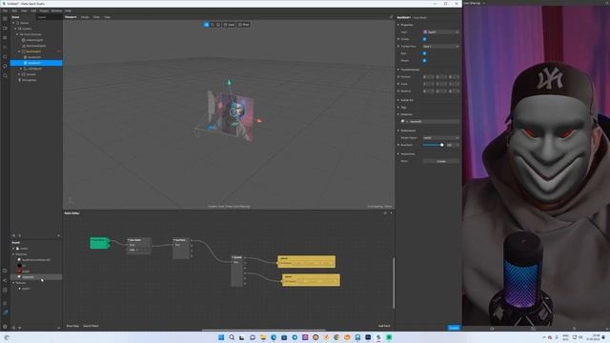Open the viewport Filter menu

pyautogui.click(x=96, y=17)
